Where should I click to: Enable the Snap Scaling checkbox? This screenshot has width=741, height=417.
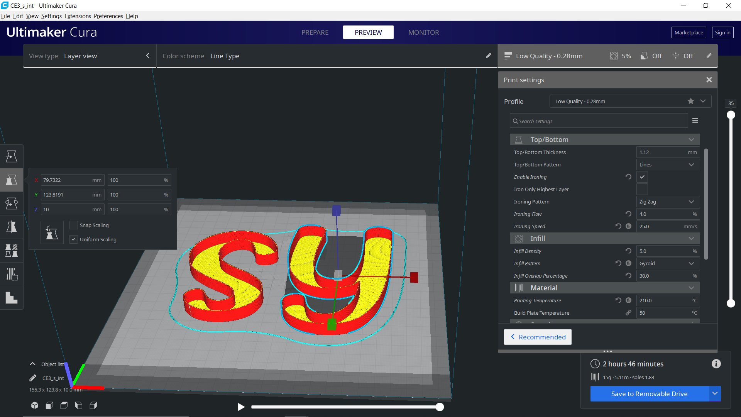pyautogui.click(x=73, y=225)
